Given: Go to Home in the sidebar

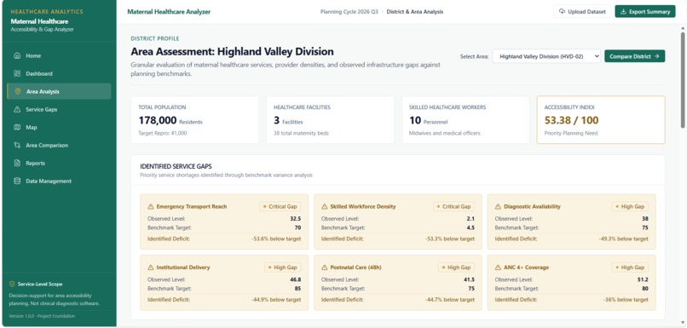Looking at the screenshot, I should point(59,55).
